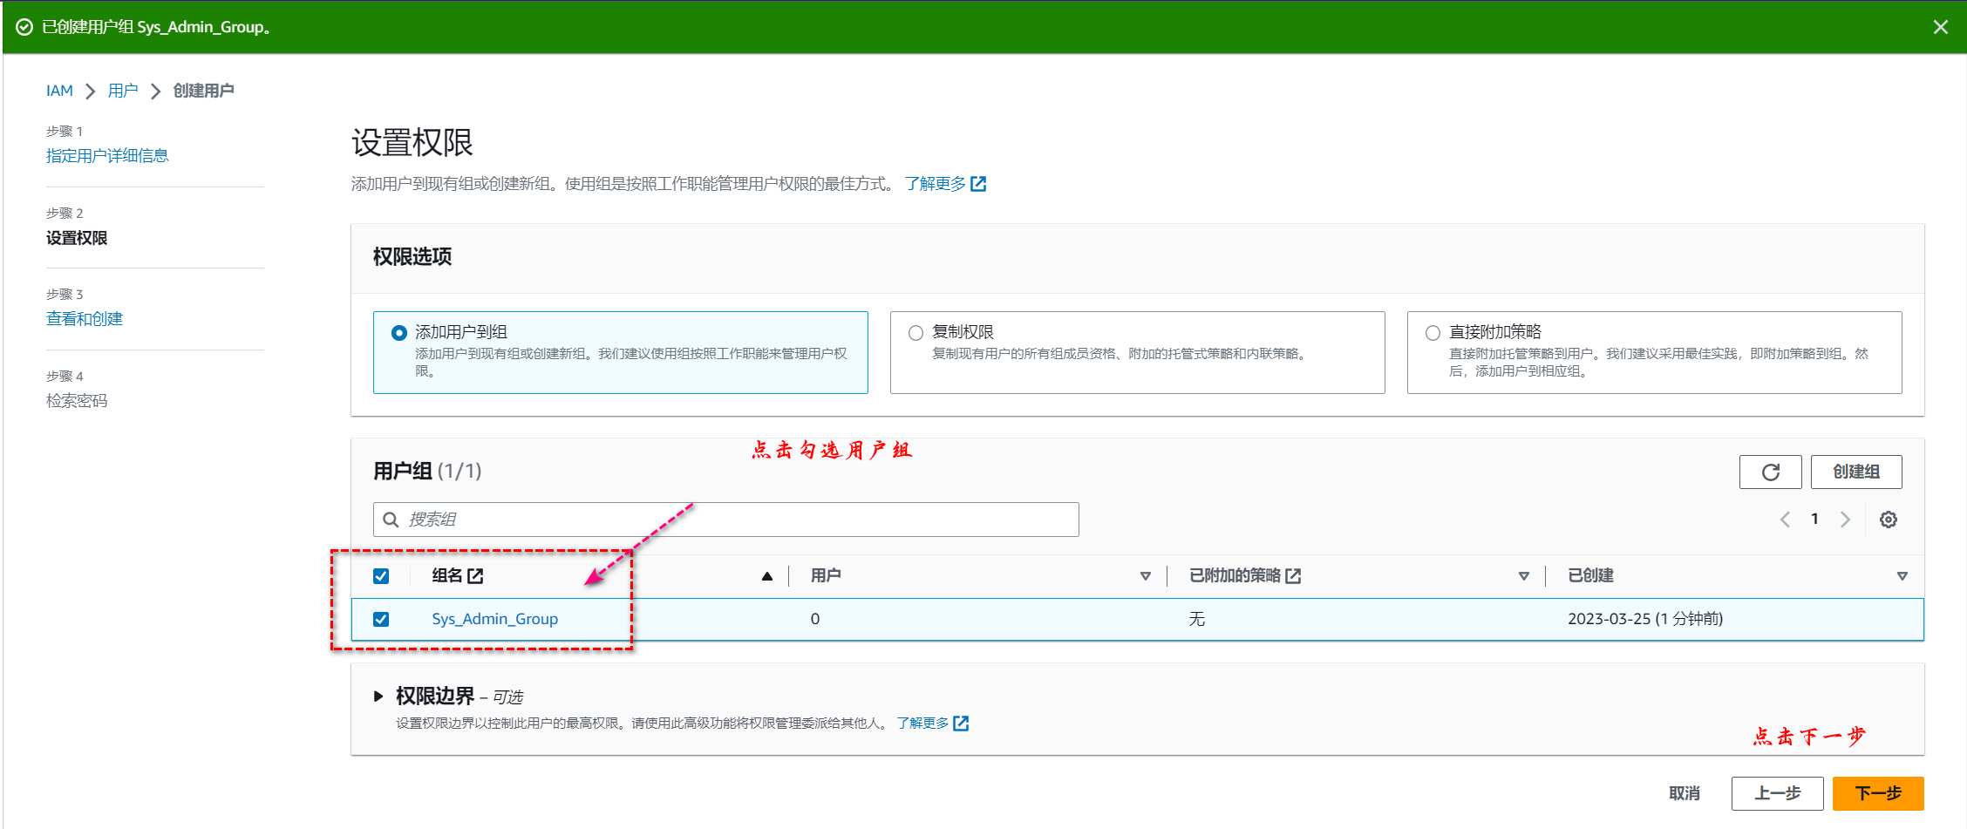Open 了解更多 link in 权限边界 section
Viewport: 1967px width, 829px height.
pyautogui.click(x=922, y=724)
